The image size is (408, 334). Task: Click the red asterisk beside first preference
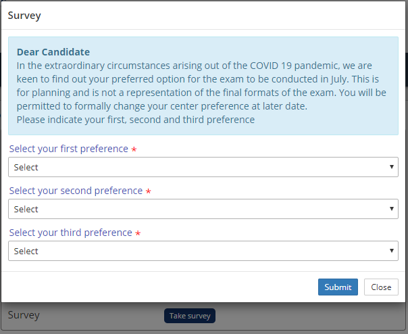[134, 149]
